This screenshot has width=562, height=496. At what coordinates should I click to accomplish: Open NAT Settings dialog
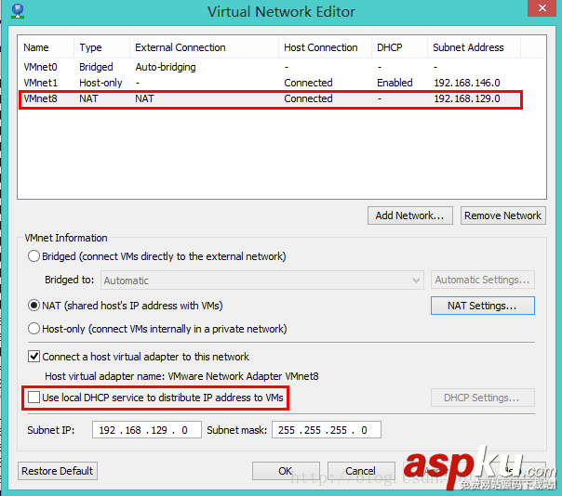click(482, 306)
